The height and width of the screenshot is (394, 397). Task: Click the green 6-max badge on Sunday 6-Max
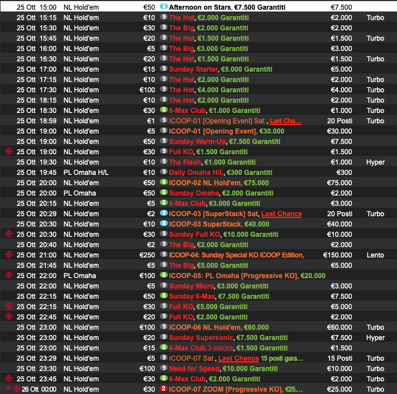164,295
